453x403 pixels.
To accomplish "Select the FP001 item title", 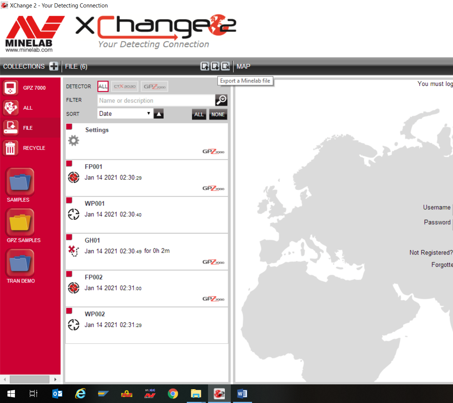I will (x=94, y=167).
